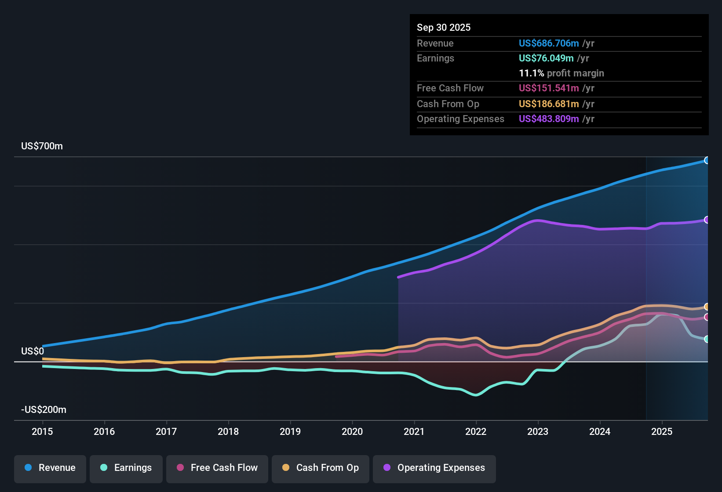Select the 2020 year label
Image resolution: width=722 pixels, height=492 pixels.
coord(352,432)
